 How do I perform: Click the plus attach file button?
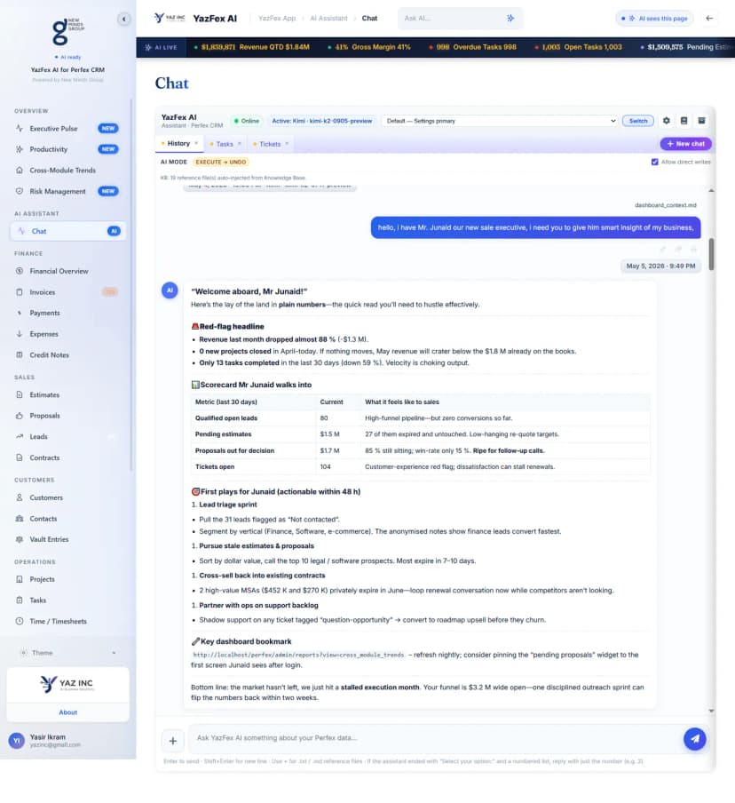point(173,741)
